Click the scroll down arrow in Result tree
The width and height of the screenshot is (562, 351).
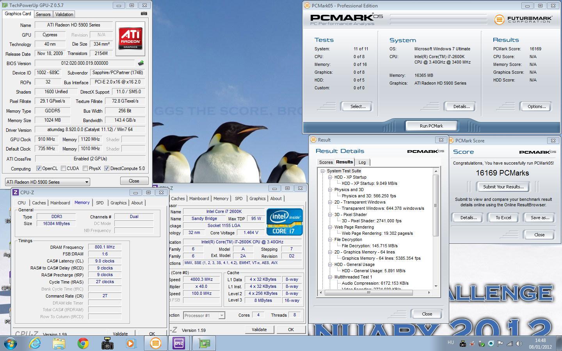click(436, 286)
